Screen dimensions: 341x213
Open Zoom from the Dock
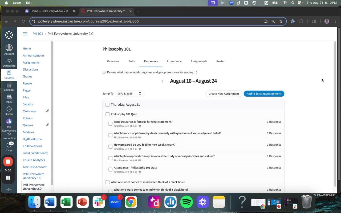click(x=115, y=202)
